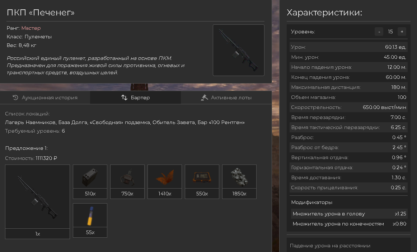Click the weapon preview image in header

(x=239, y=50)
